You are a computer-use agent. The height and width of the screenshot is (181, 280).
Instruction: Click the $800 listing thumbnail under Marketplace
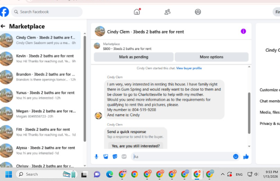97,46
